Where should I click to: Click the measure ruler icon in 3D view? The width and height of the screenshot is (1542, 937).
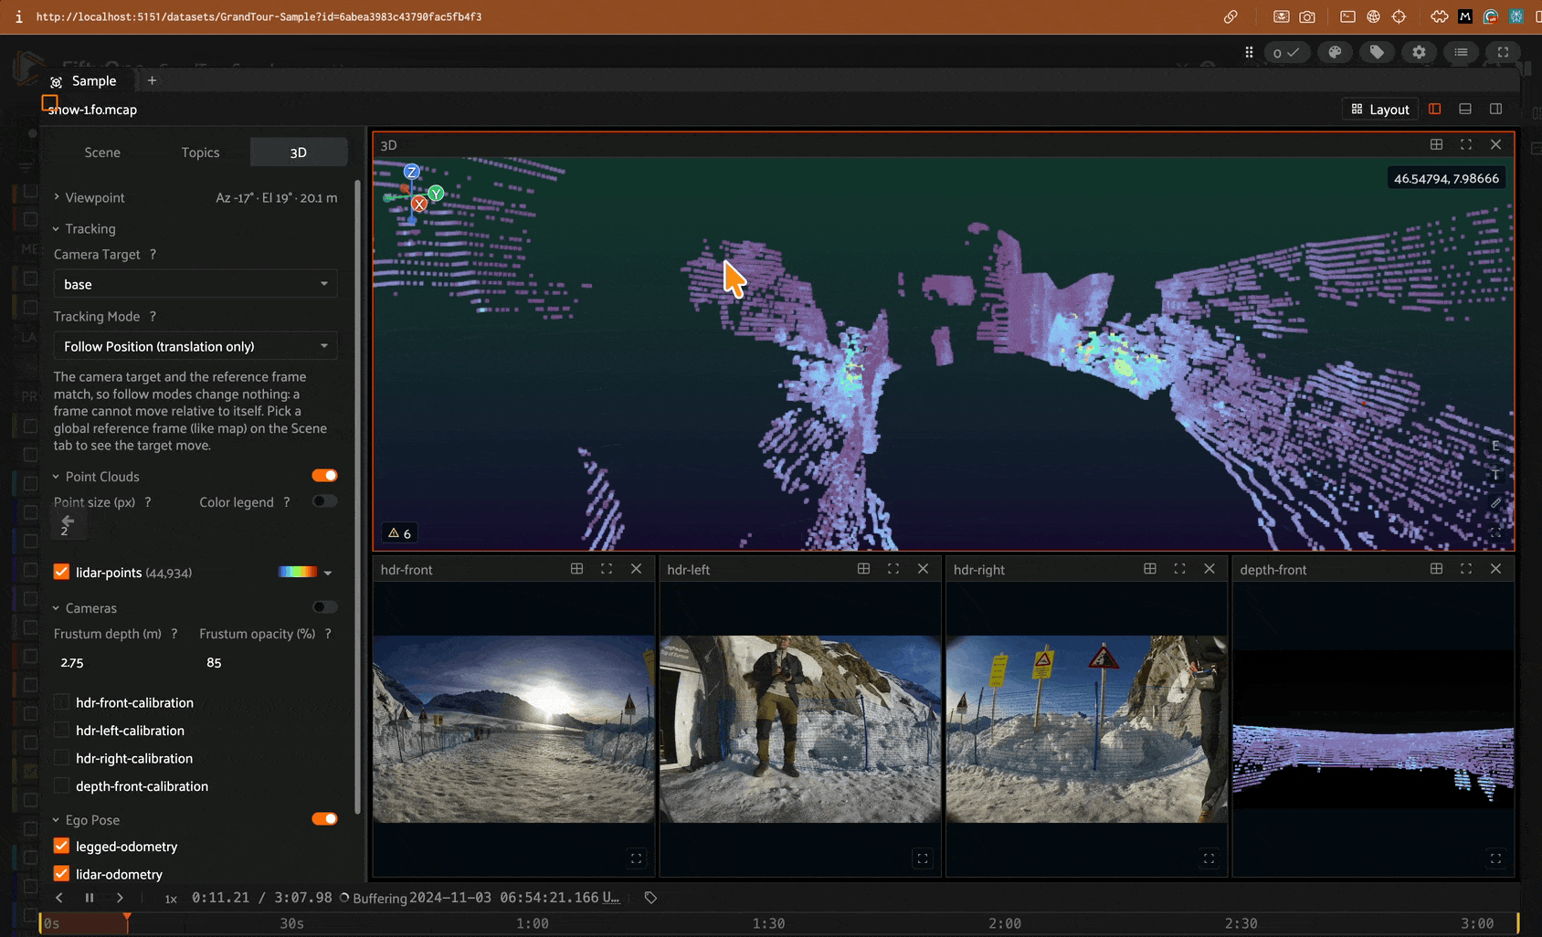pyautogui.click(x=1495, y=503)
